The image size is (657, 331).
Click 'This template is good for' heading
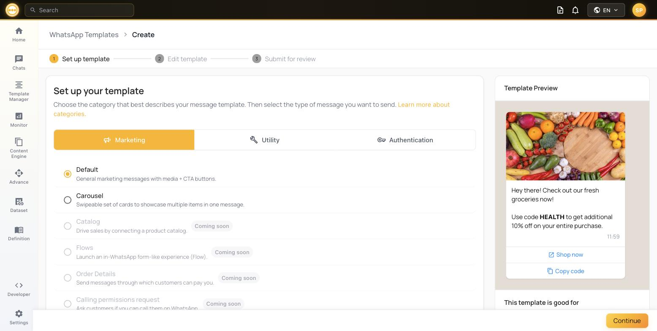(541, 302)
